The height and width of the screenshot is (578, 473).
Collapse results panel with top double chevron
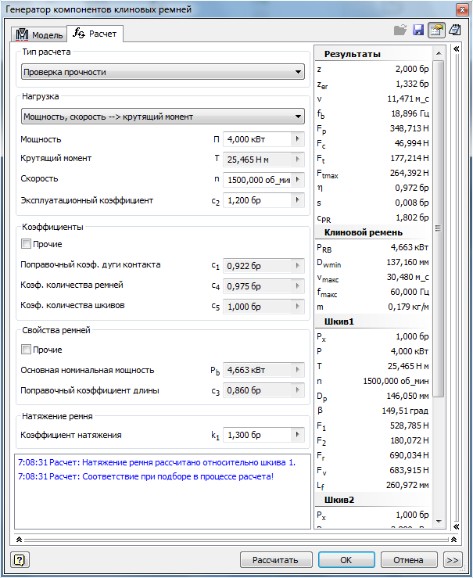456,49
